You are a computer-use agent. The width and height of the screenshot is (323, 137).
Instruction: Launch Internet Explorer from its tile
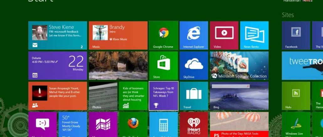[x=193, y=35]
